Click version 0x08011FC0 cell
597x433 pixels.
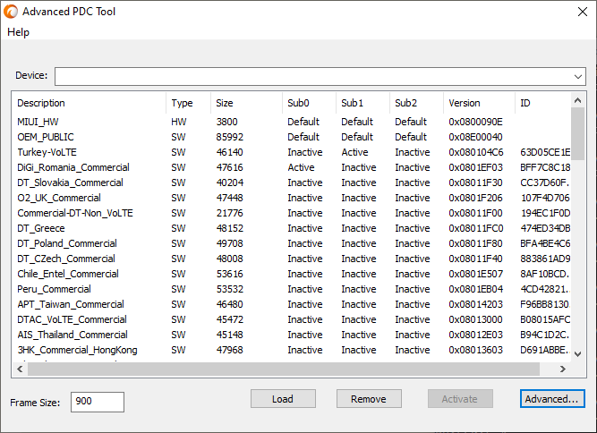tap(476, 228)
